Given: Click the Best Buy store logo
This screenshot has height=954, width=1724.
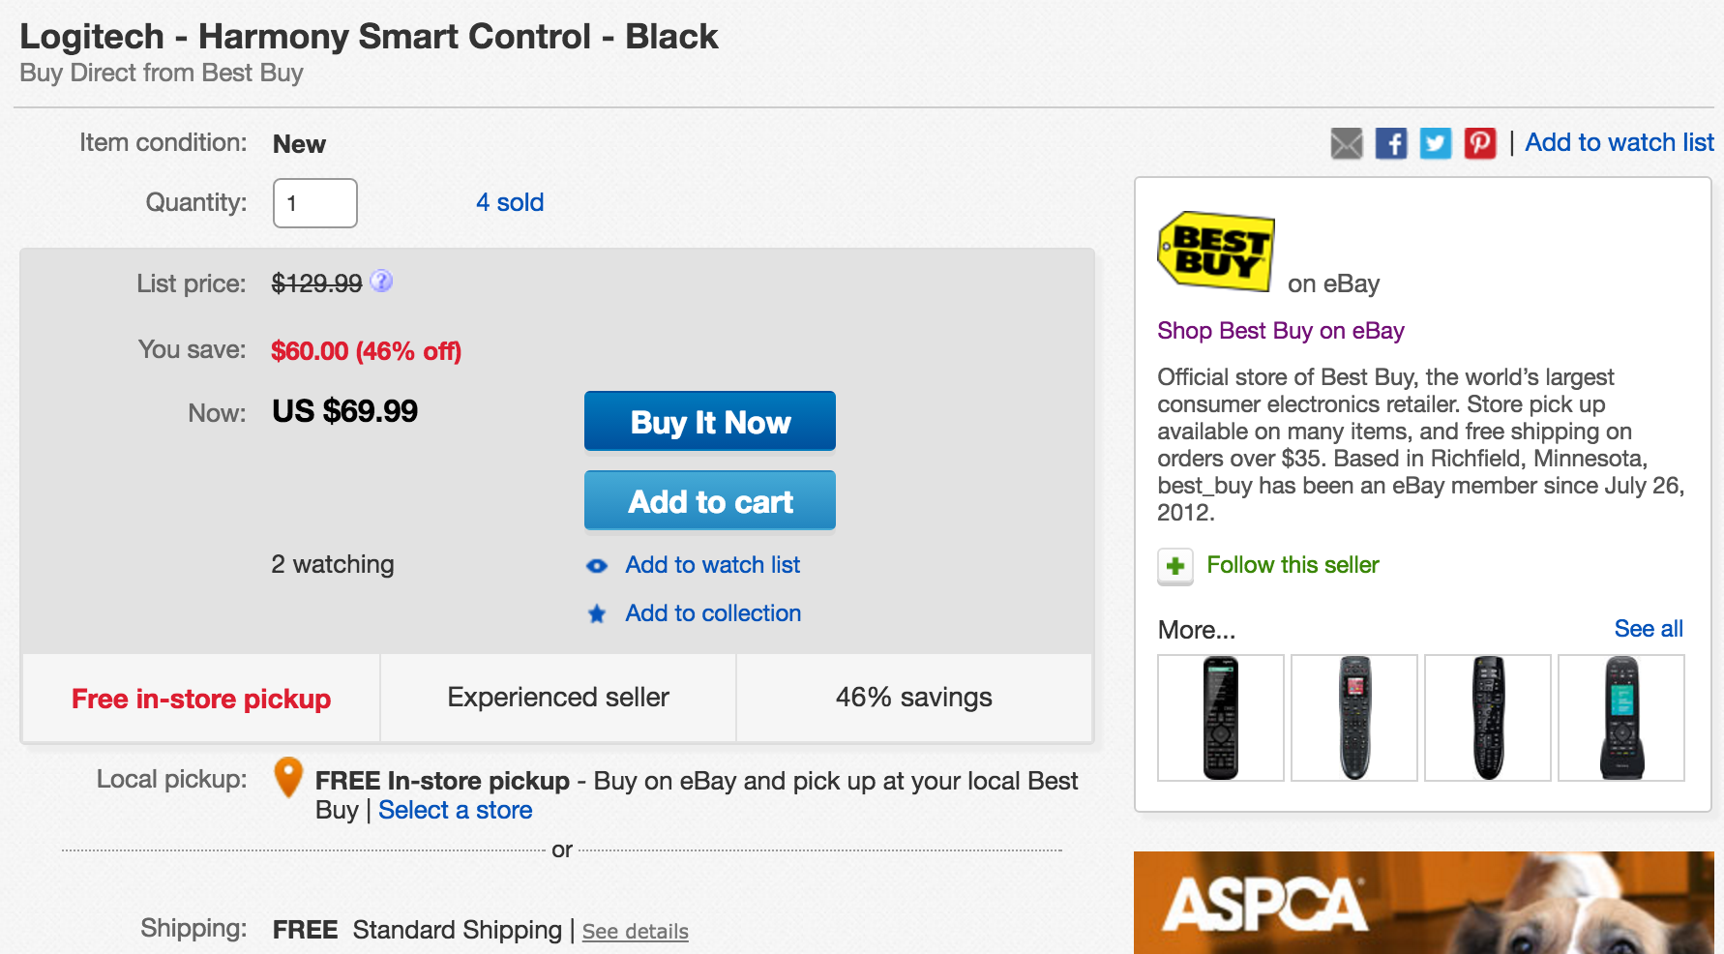Looking at the screenshot, I should (x=1216, y=252).
